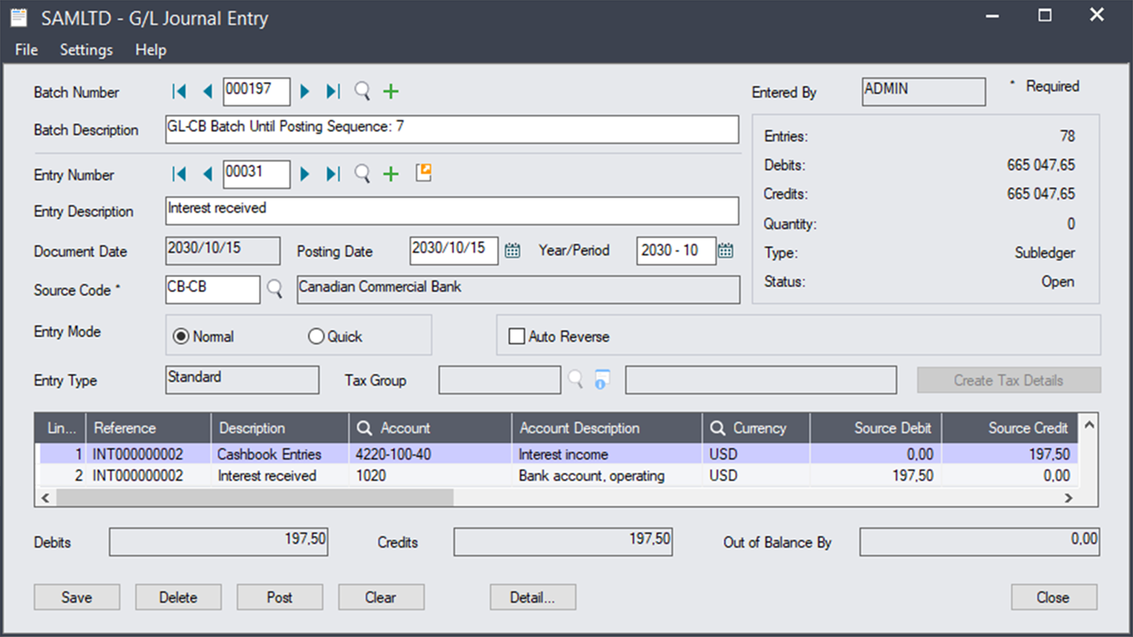Open the Source Code finder
The height and width of the screenshot is (637, 1133).
pos(274,290)
